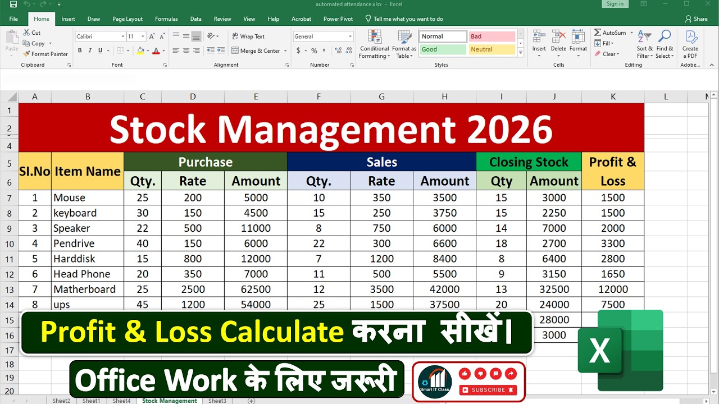The height and width of the screenshot is (404, 719).
Task: Apply Accounting dollar number format
Action: click(298, 50)
